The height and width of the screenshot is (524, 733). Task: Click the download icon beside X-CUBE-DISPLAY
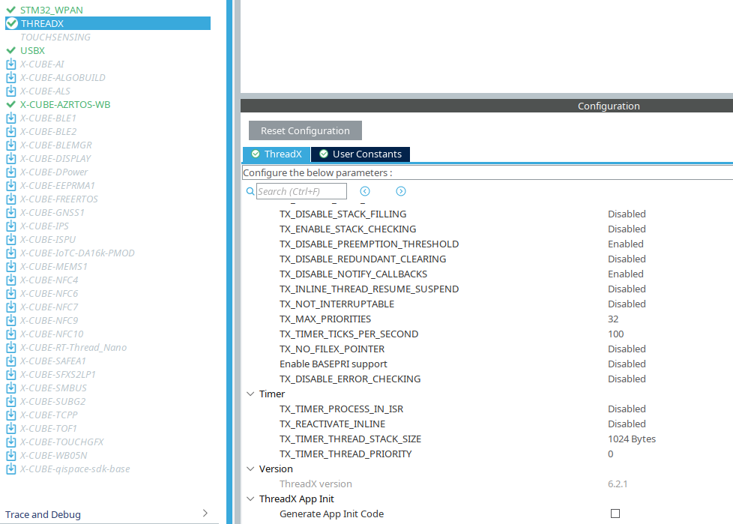(11, 158)
